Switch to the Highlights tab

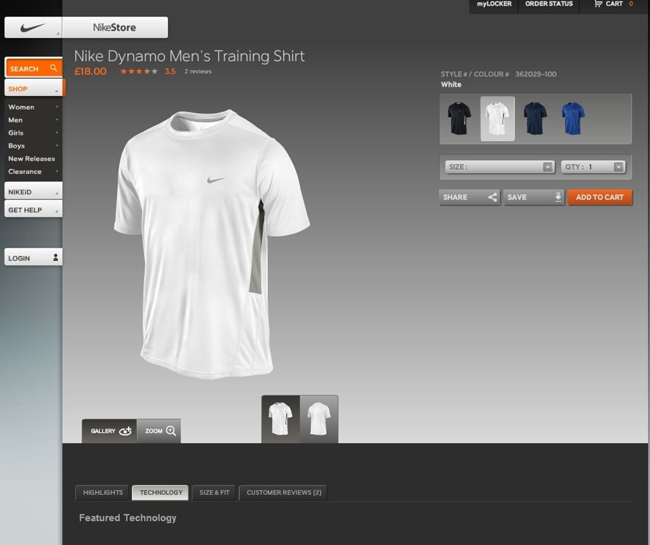coord(103,493)
